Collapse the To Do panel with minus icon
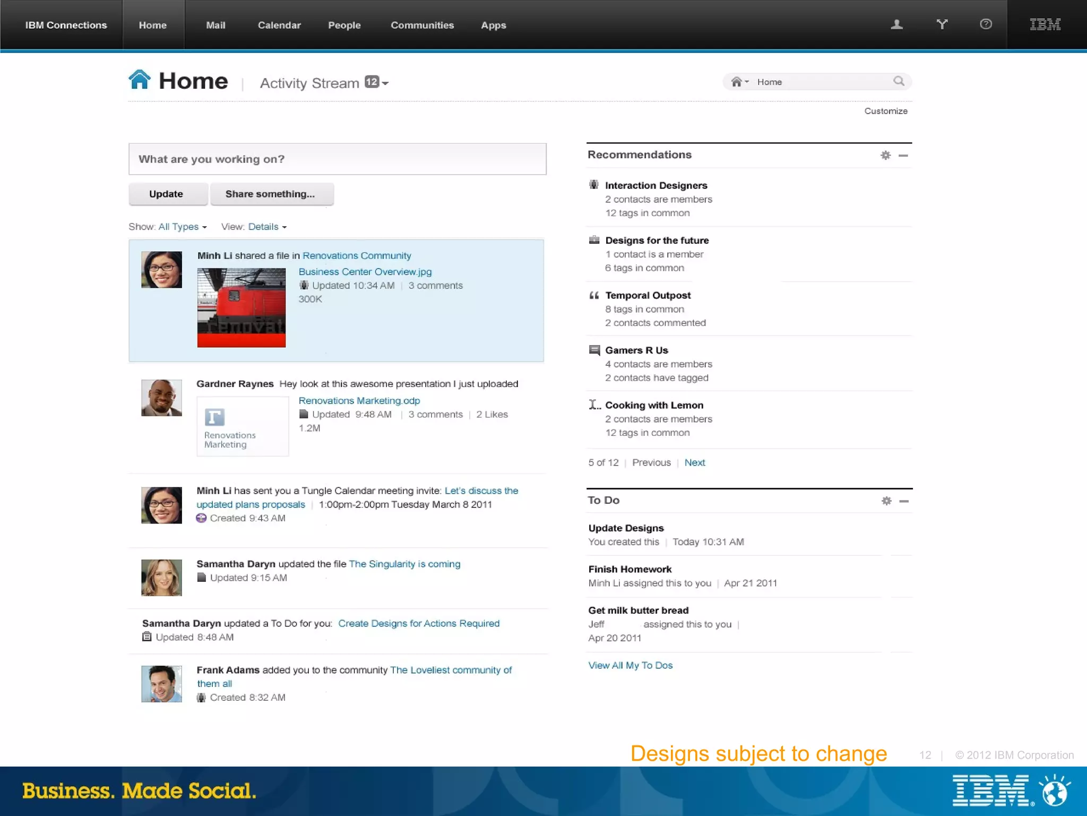 pyautogui.click(x=904, y=501)
